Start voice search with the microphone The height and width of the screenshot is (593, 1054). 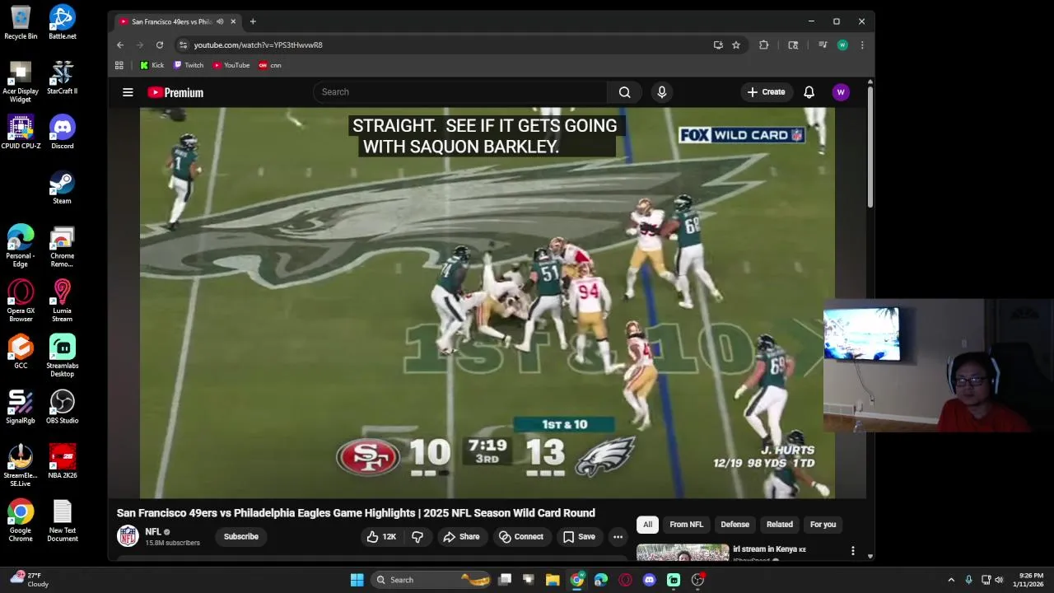coord(661,92)
